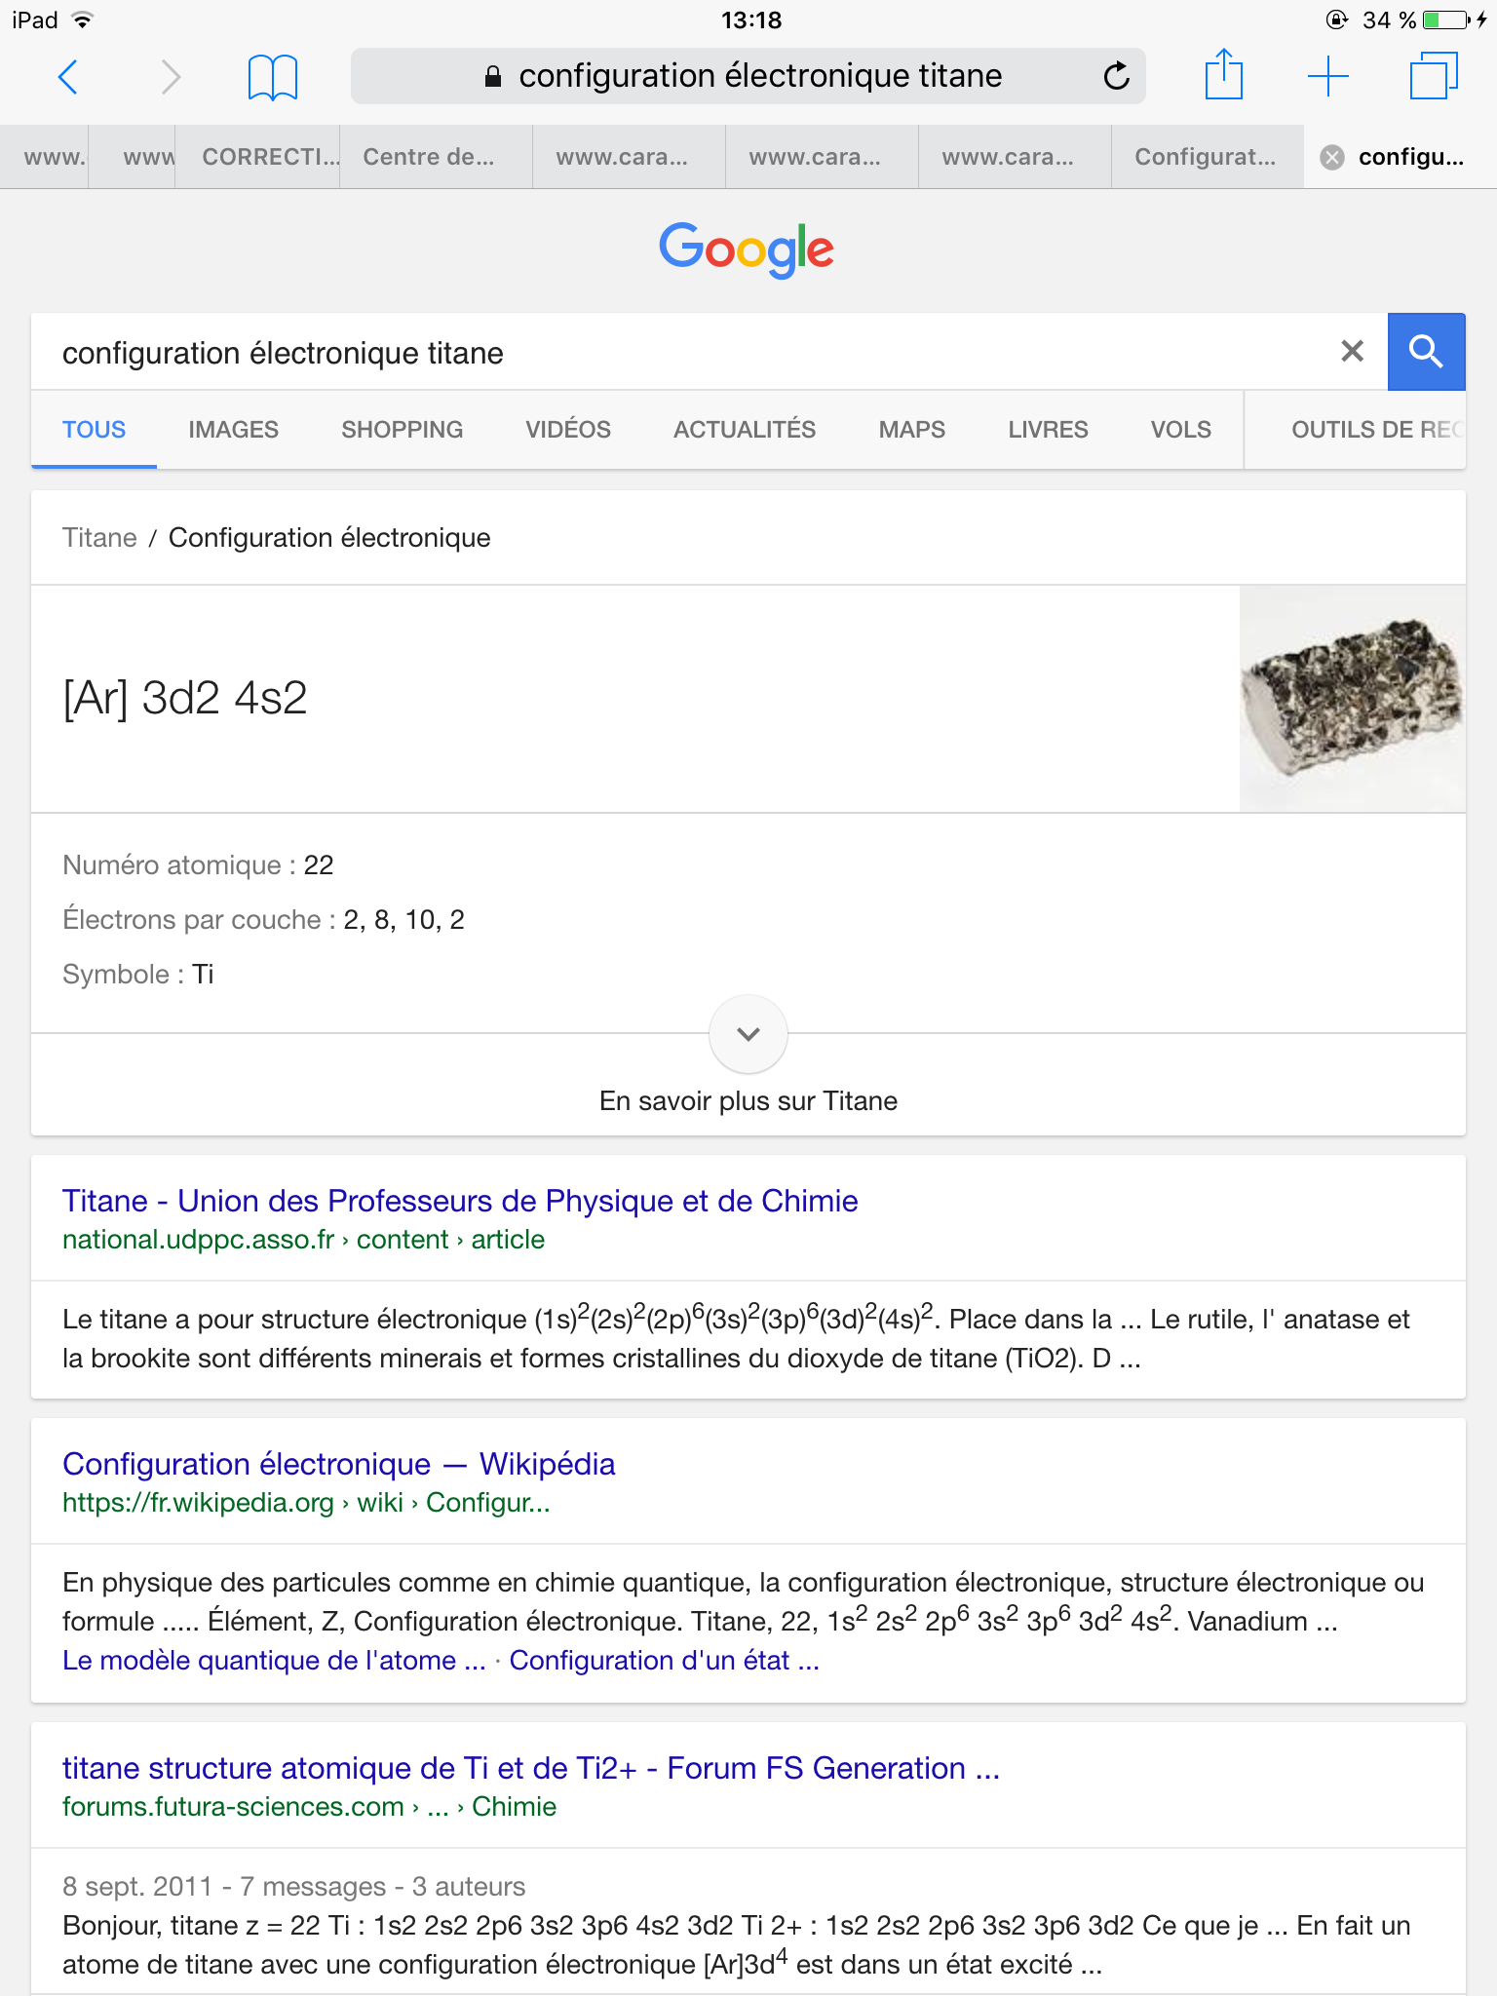Show all tabs overview icon

click(1433, 76)
